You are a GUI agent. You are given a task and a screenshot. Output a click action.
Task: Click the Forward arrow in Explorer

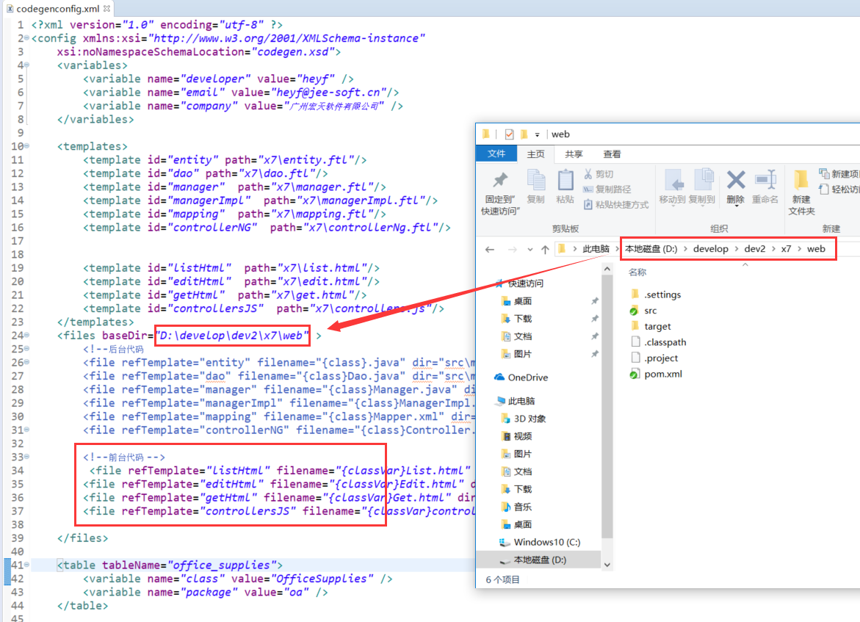(513, 250)
